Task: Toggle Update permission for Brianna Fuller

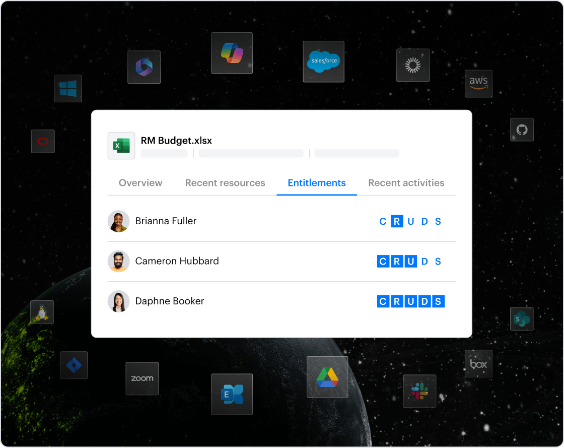Action: (x=411, y=221)
